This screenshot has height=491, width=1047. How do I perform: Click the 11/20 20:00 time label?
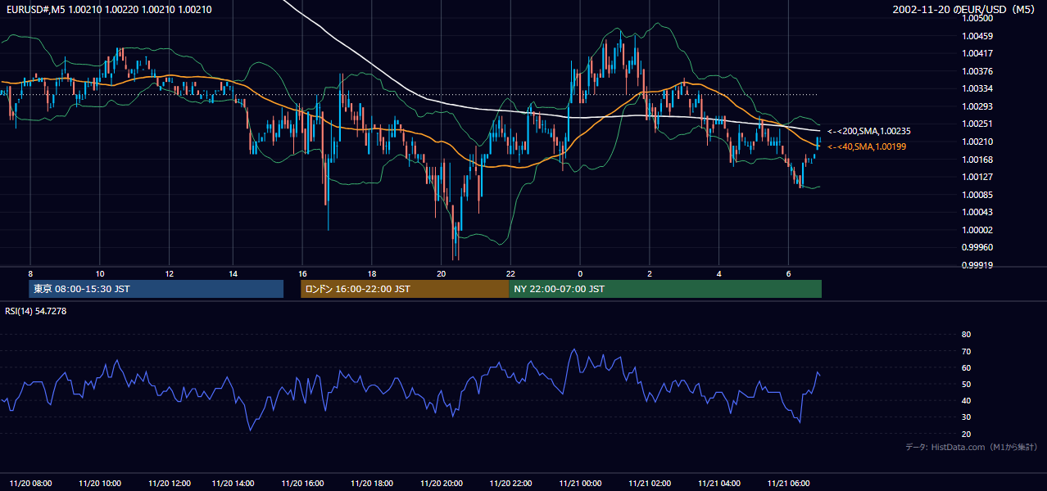[x=442, y=484]
